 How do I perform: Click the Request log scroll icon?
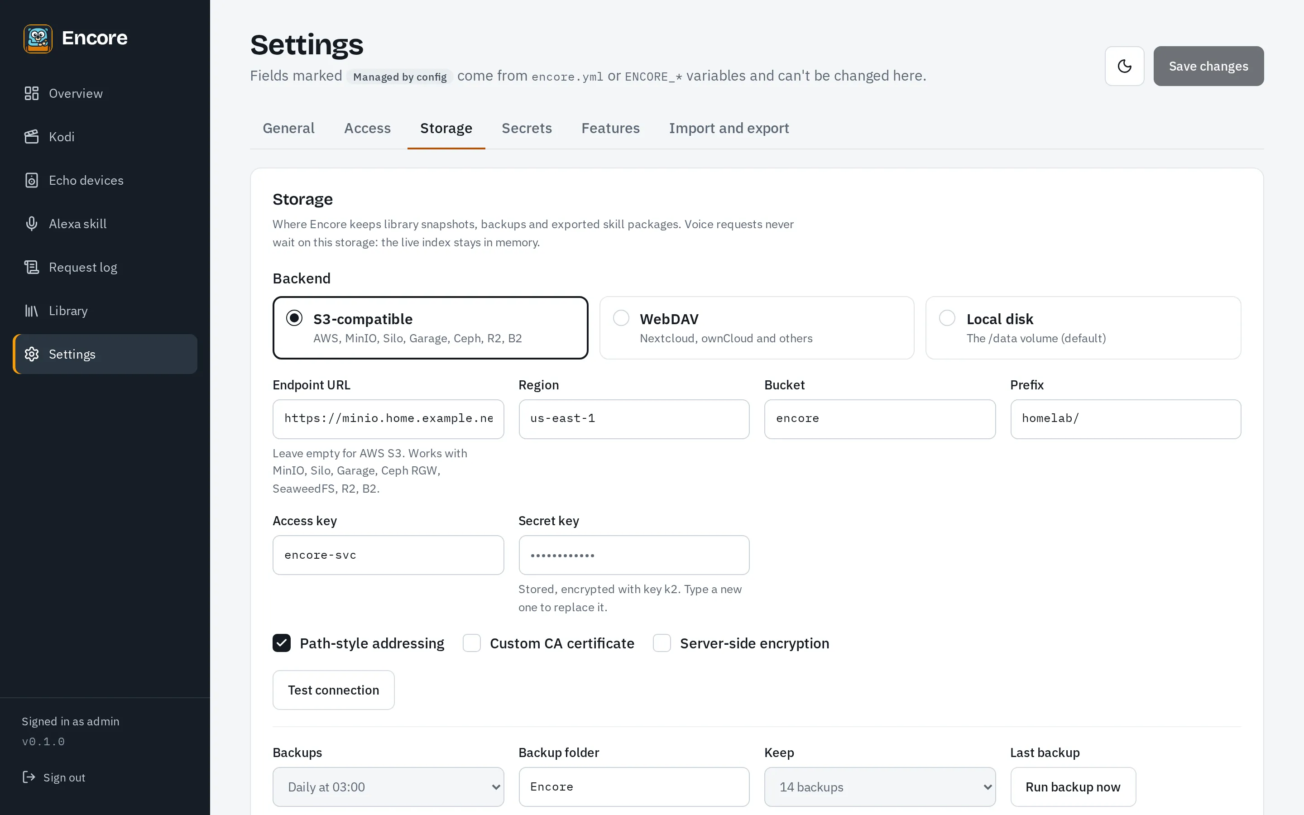tap(32, 267)
